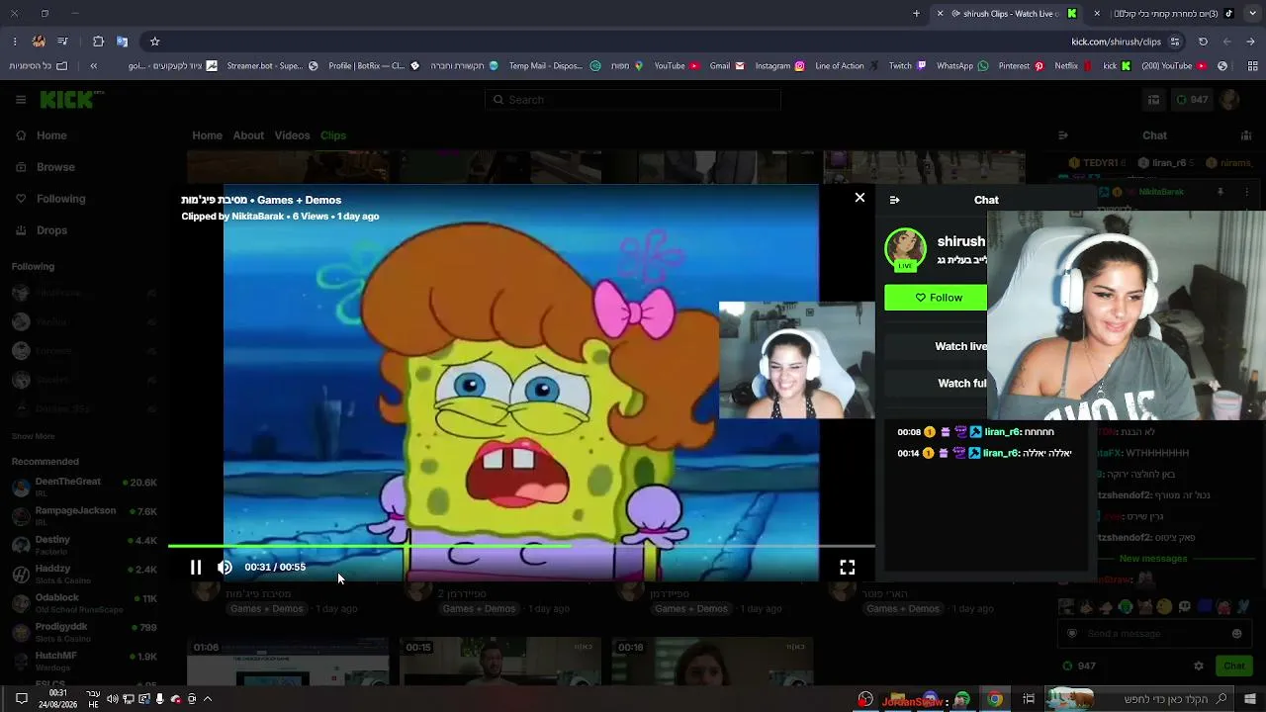This screenshot has height=712, width=1266.
Task: Expand the bookmarks bar overflow chevron
Action: pos(94,66)
